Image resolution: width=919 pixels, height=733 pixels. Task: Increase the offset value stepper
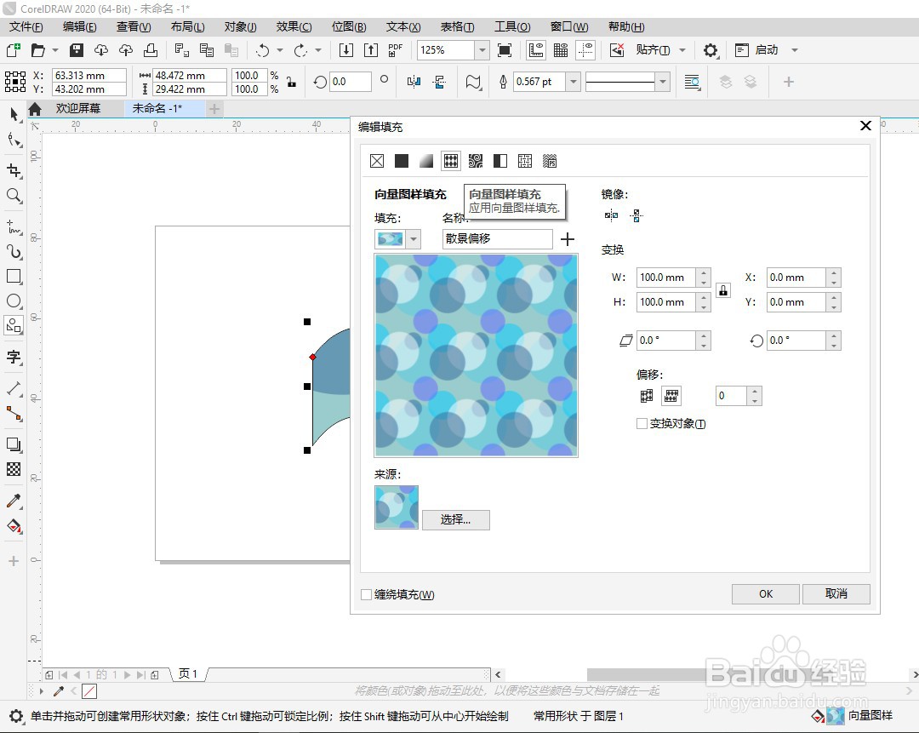[x=755, y=391]
